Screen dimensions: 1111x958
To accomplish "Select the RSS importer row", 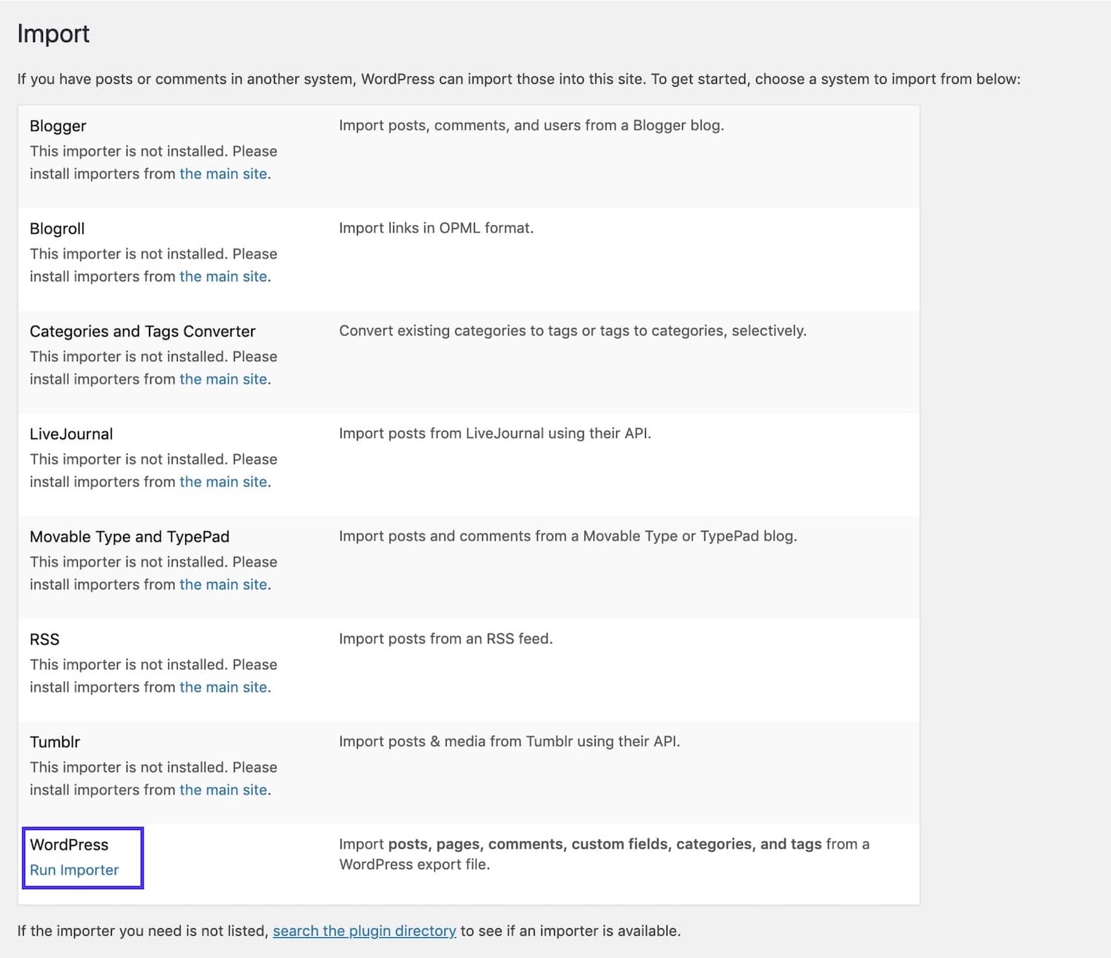I will click(44, 639).
